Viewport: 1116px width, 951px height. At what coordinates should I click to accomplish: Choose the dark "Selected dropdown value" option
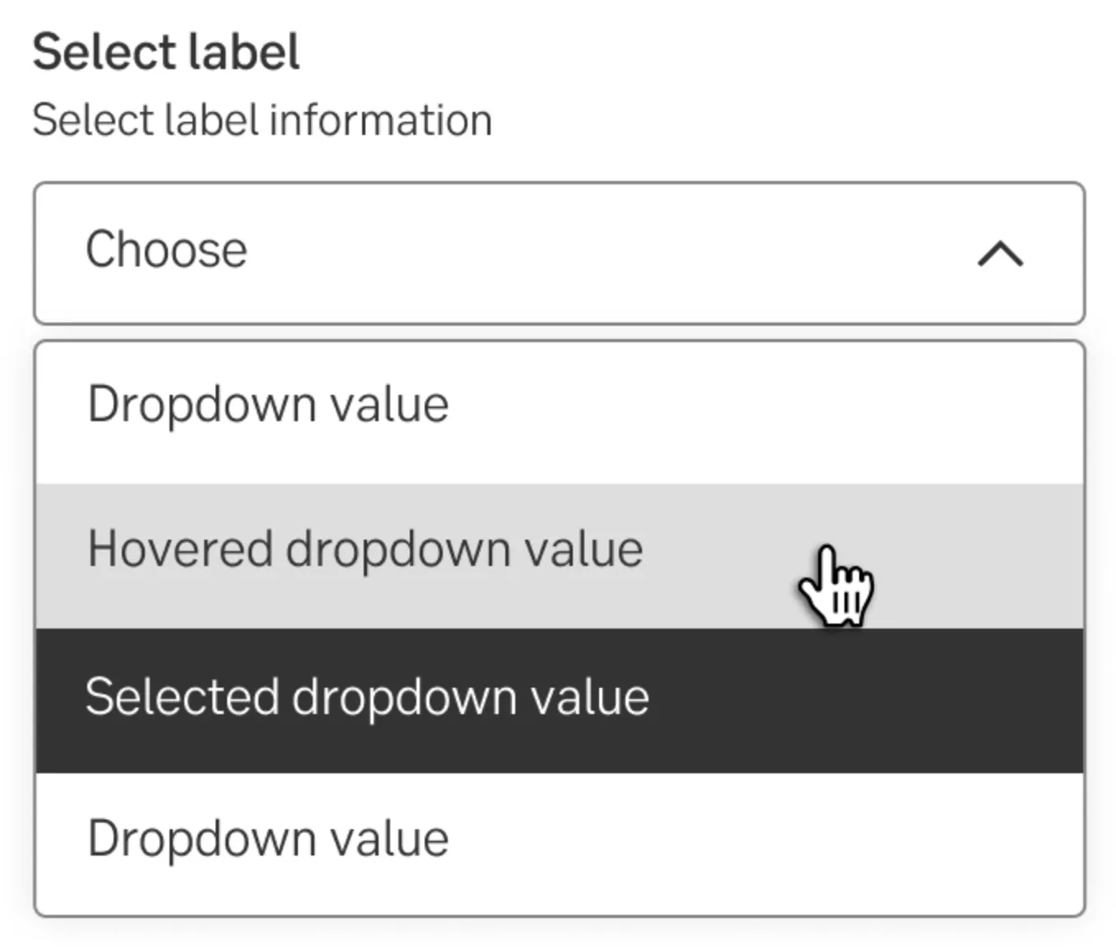tap(367, 698)
